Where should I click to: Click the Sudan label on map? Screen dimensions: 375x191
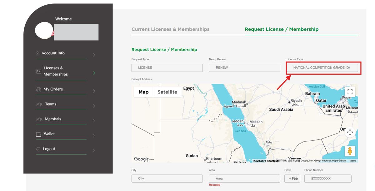(x=192, y=156)
